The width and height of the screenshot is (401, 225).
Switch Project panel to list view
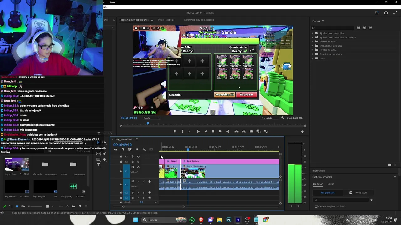click(x=11, y=207)
